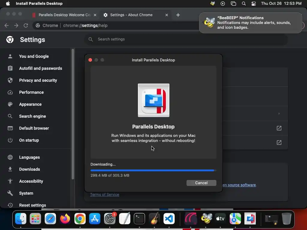Open Appearance settings

click(x=35, y=104)
